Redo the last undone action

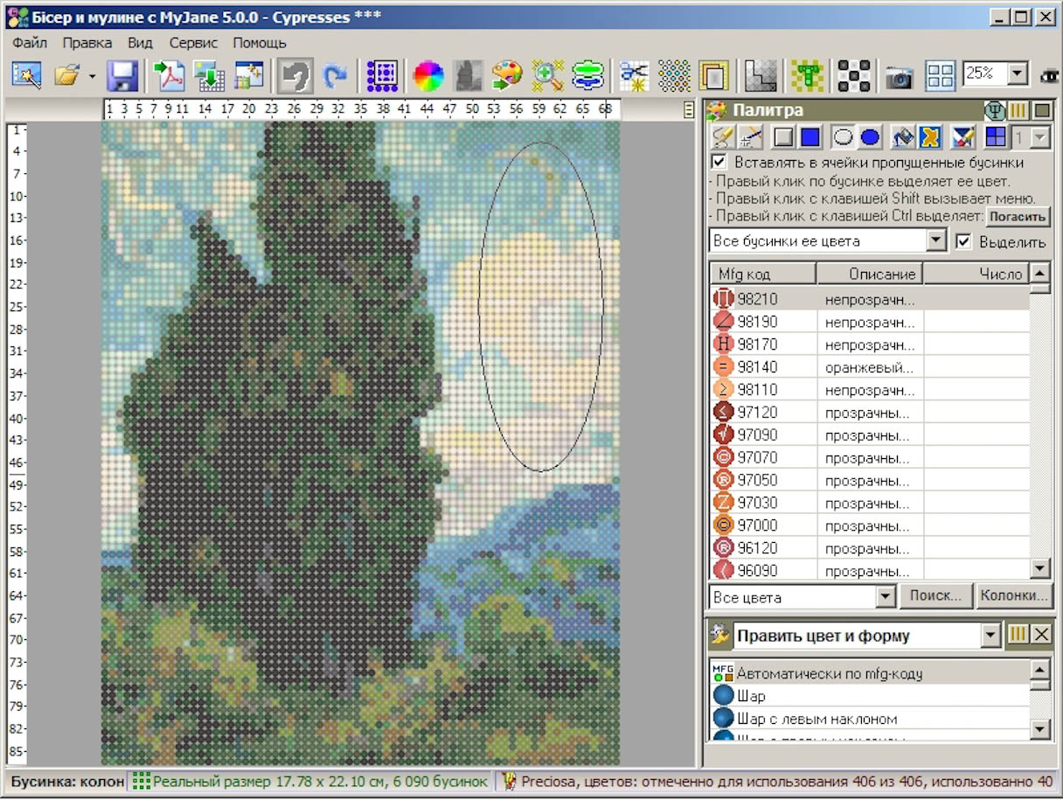pos(335,75)
